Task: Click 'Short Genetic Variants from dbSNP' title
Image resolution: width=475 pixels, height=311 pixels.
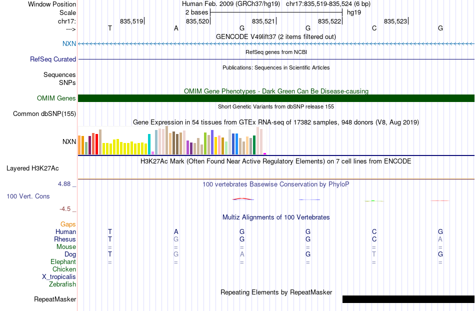Action: point(276,106)
